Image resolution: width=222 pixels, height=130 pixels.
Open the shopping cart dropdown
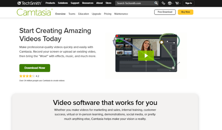(178, 3)
